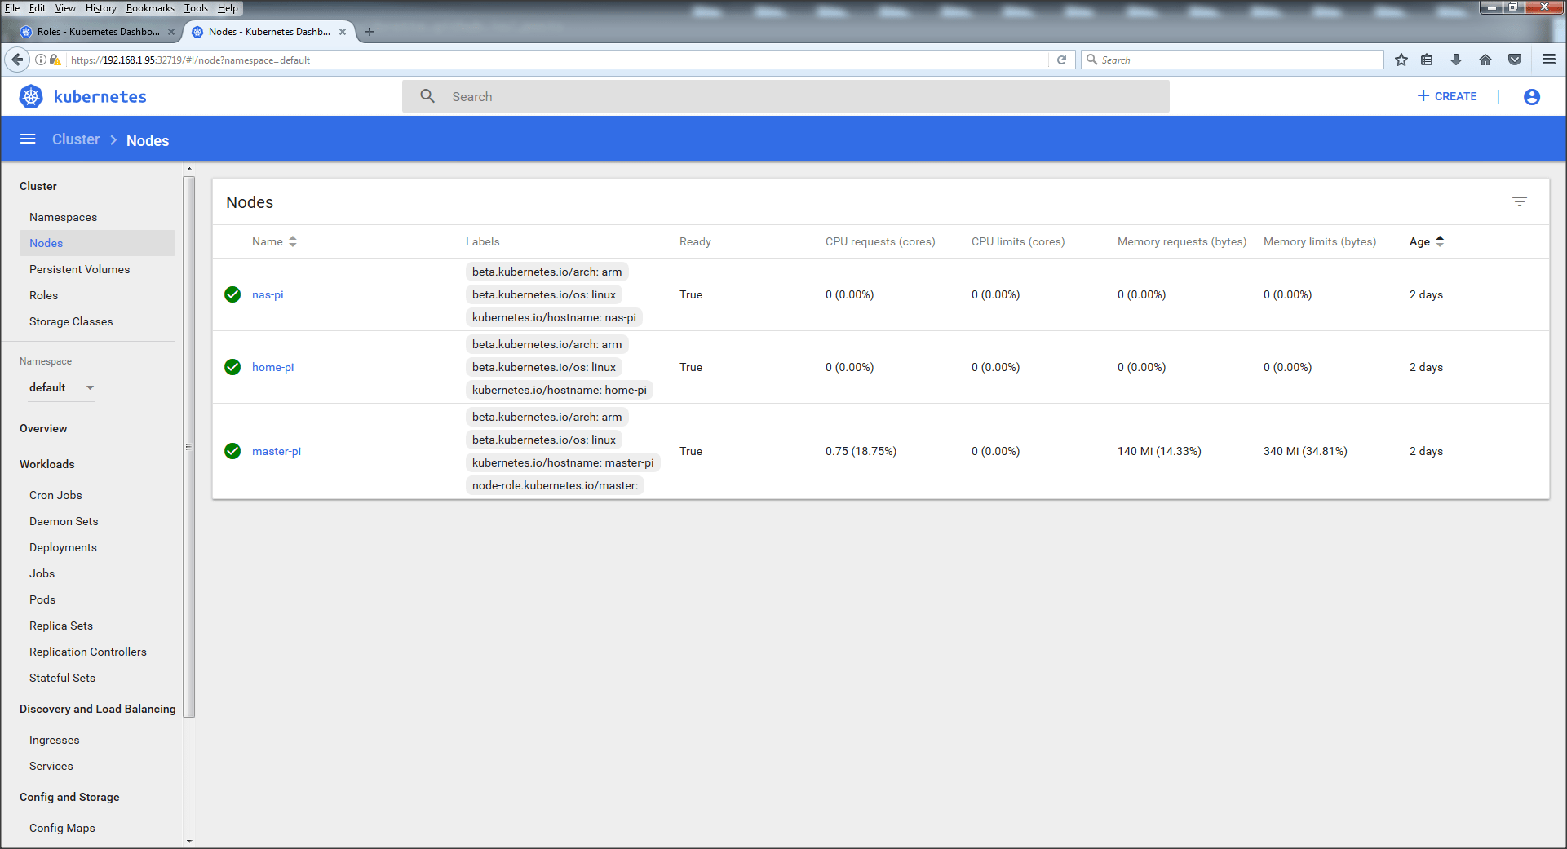
Task: Click inside the dashboard Search field
Action: pos(571,95)
